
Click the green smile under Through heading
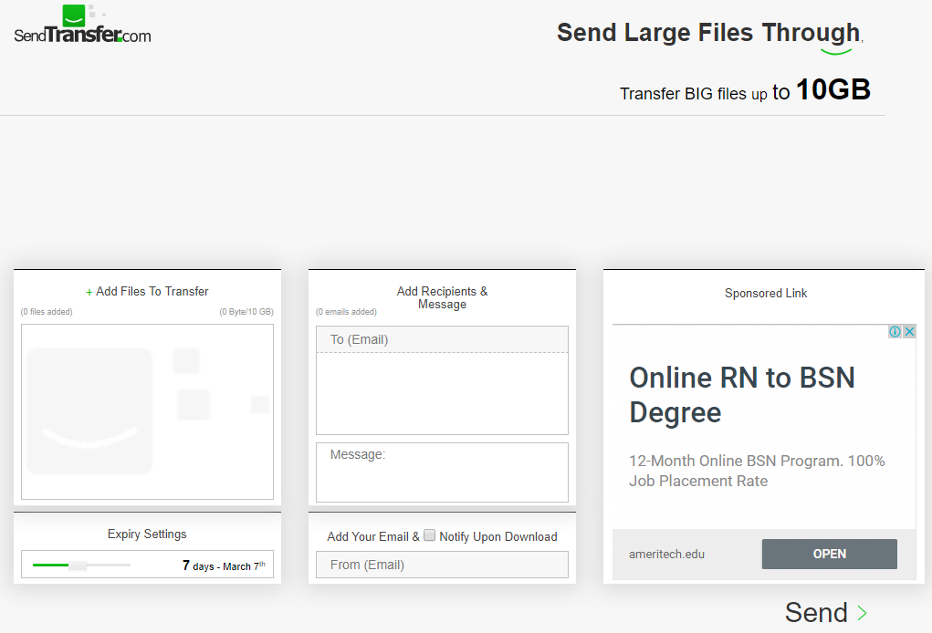[x=836, y=52]
